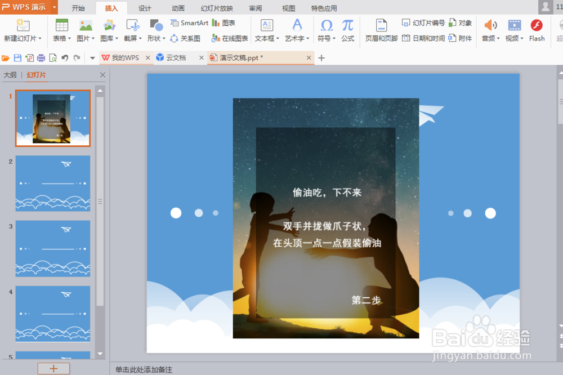
Task: Insert an 附件 attachment
Action: [461, 38]
